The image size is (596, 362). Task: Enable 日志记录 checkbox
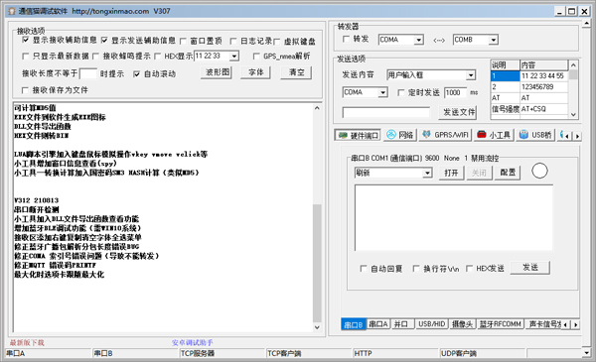click(x=233, y=41)
